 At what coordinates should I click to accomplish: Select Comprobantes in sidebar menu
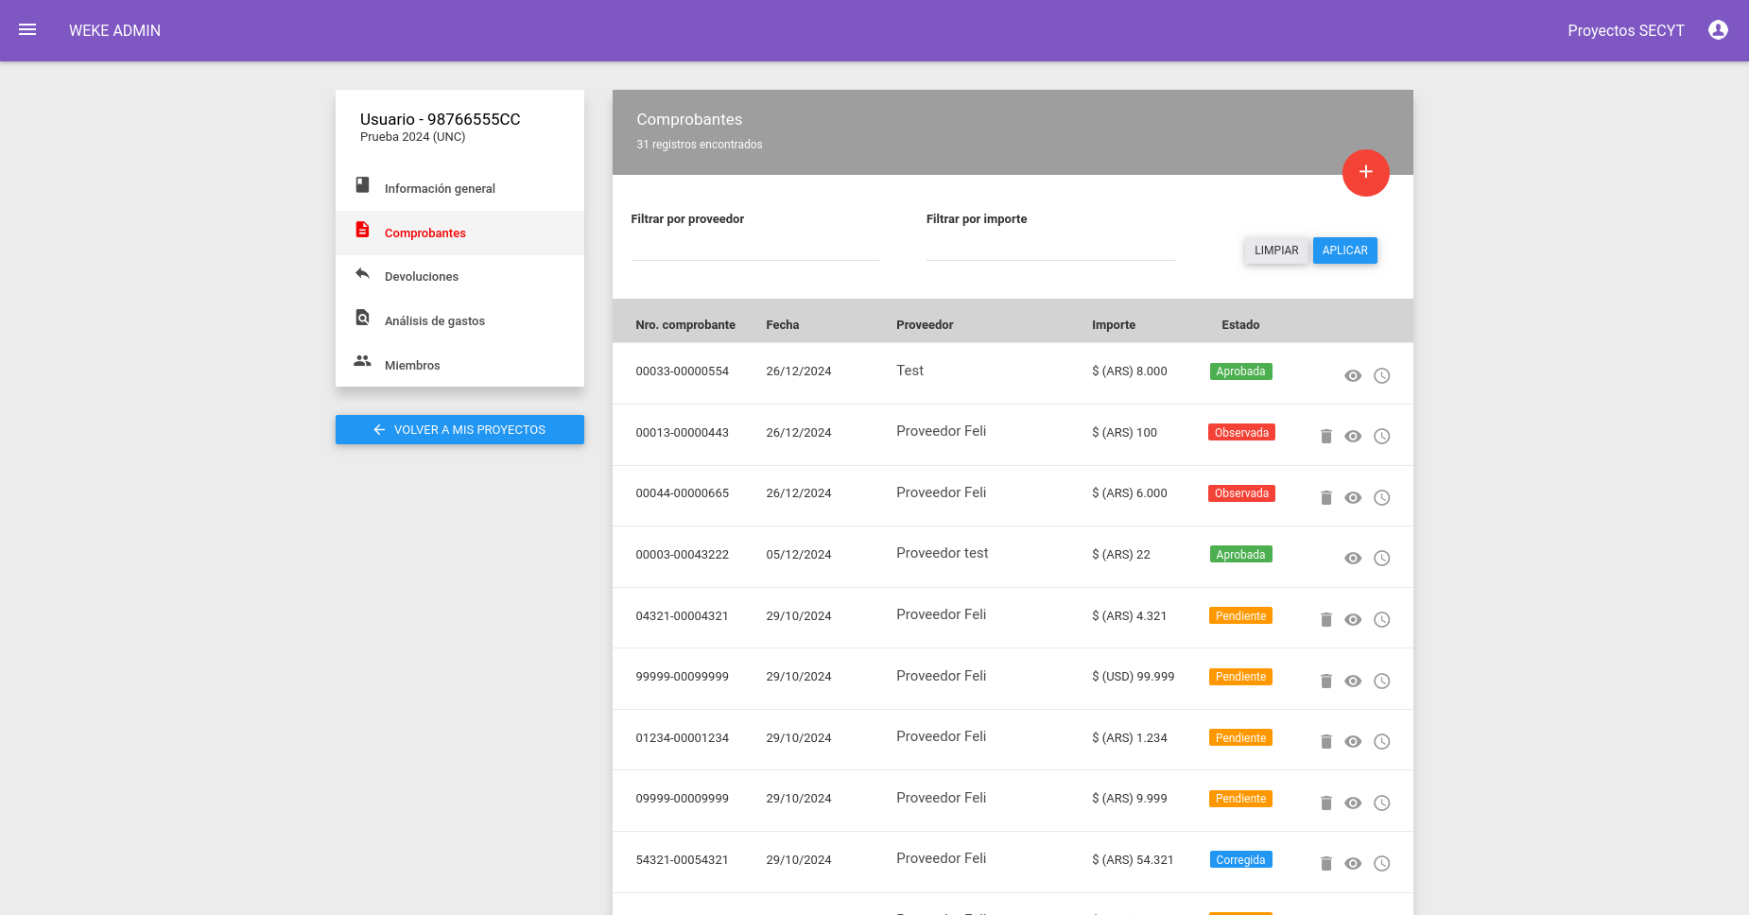tap(459, 233)
